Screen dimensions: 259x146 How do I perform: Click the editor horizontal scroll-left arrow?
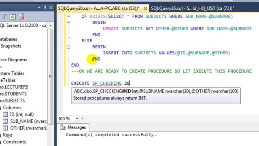pyautogui.click(x=83, y=118)
